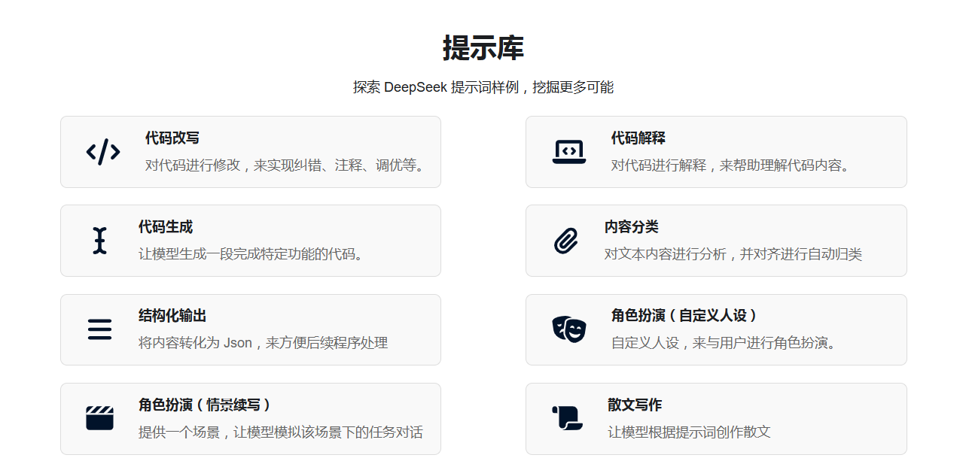
Task: Click the scroll icon for 散文写作
Action: (567, 418)
